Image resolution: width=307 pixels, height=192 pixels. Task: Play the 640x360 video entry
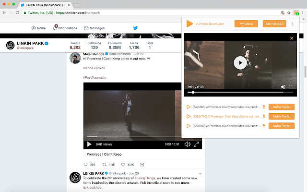189,107
